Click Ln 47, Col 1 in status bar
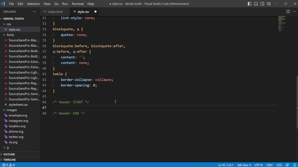Image resolution: width=298 pixels, height=167 pixels. 225,165
